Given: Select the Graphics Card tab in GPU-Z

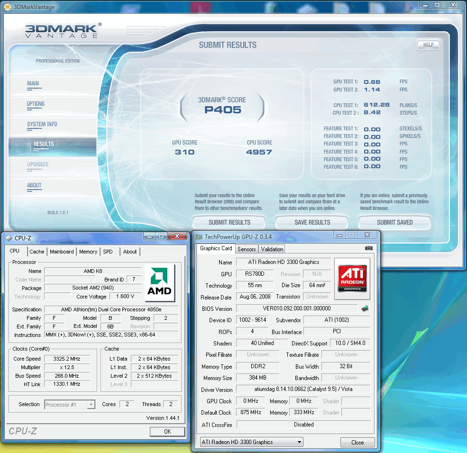Looking at the screenshot, I should (x=216, y=248).
